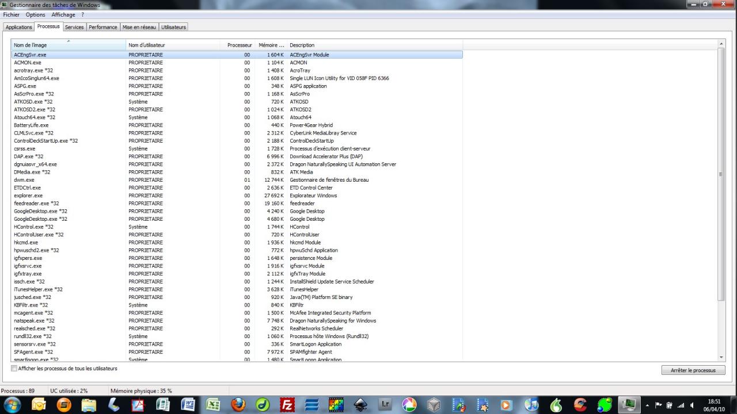Click the process list scroll-up arrow
This screenshot has height=414, width=737.
(721, 44)
